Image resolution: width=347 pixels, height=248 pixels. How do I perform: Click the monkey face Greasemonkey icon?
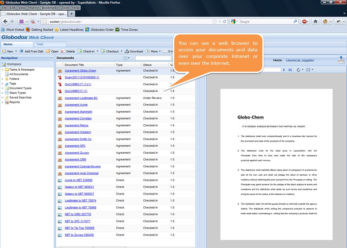325,21
